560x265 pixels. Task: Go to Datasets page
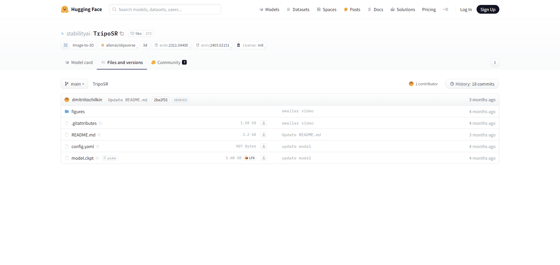click(x=298, y=9)
